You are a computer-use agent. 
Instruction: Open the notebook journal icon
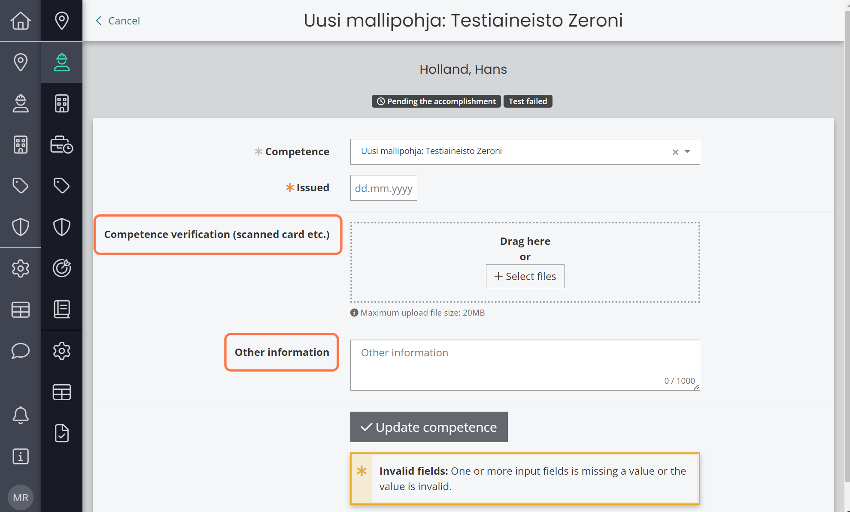click(62, 310)
